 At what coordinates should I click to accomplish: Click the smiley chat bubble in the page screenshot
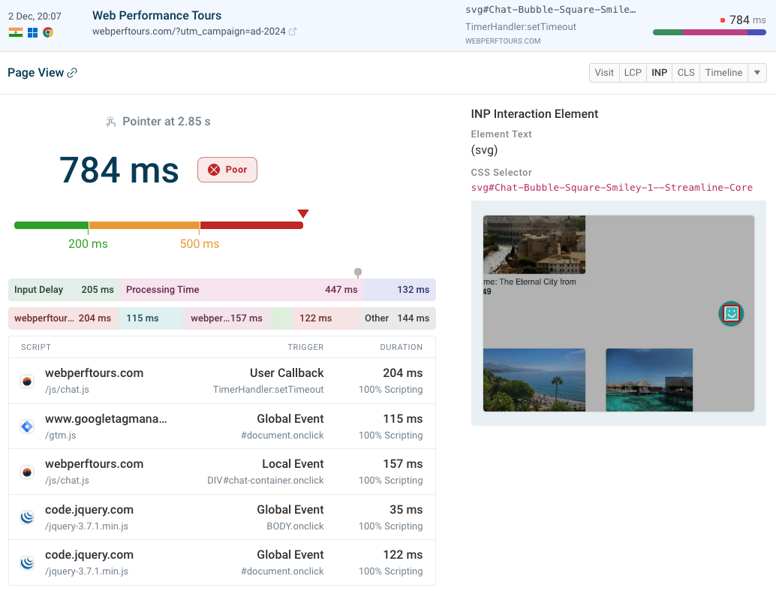pos(731,312)
